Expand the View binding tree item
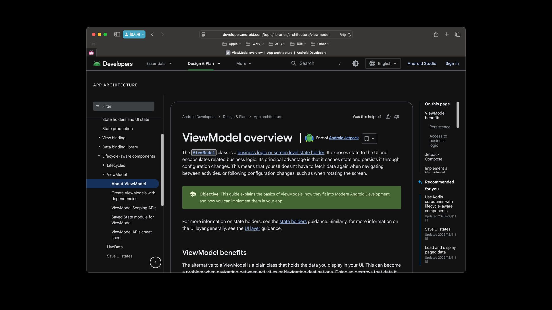The height and width of the screenshot is (310, 552). tap(99, 138)
